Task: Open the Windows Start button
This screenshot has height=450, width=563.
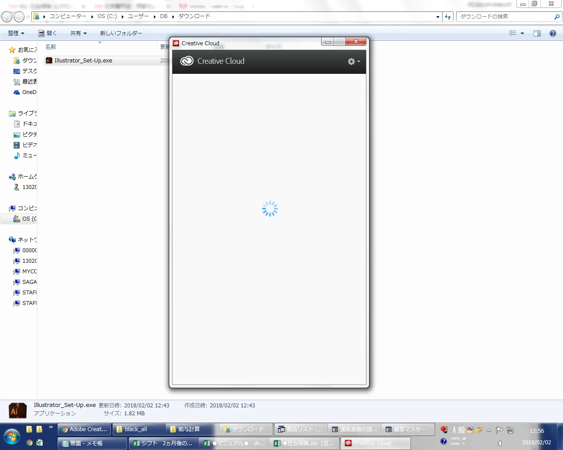Action: (x=12, y=436)
